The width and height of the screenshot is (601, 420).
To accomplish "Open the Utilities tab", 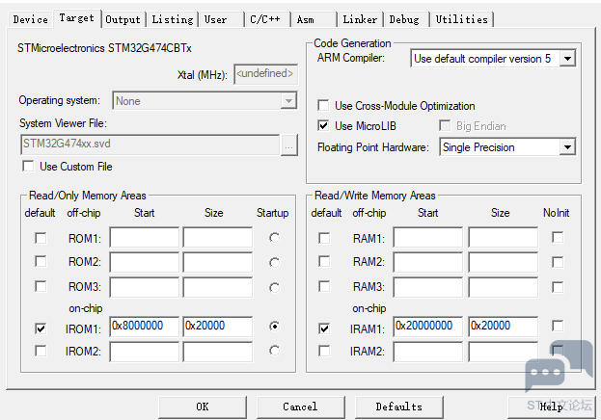I will 461,19.
